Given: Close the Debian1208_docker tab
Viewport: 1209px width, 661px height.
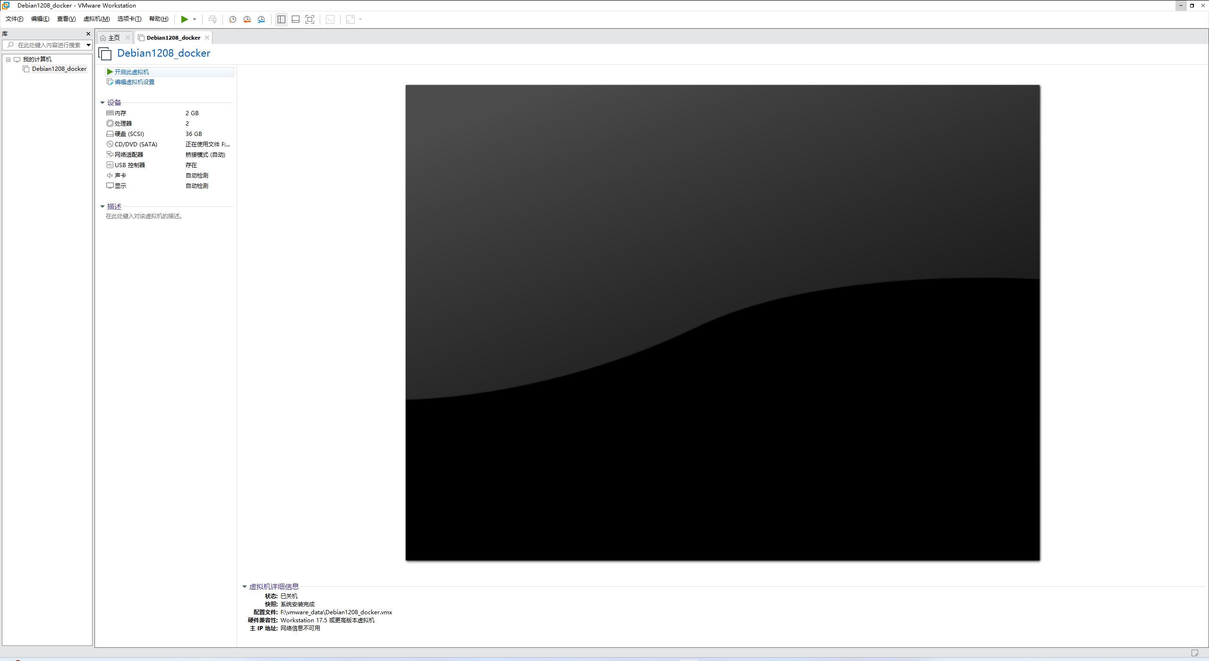Looking at the screenshot, I should 207,38.
